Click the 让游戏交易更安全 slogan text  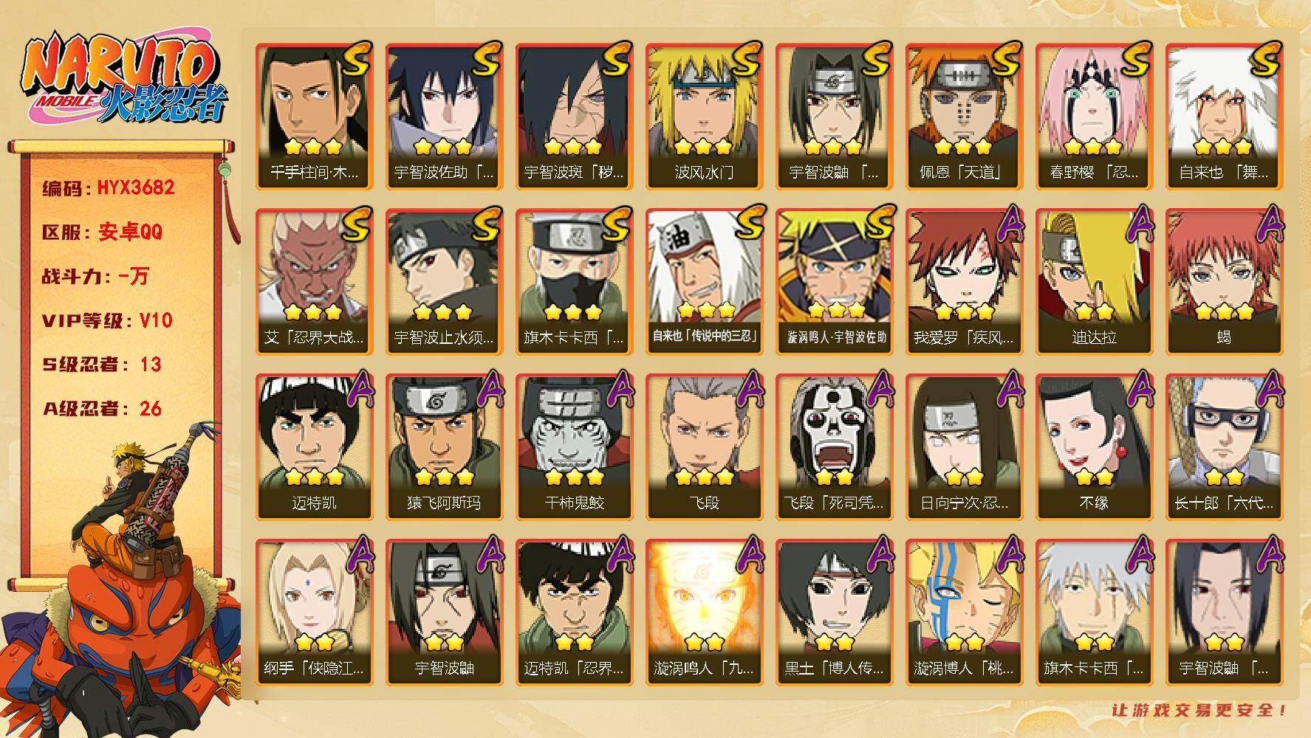tap(1200, 710)
